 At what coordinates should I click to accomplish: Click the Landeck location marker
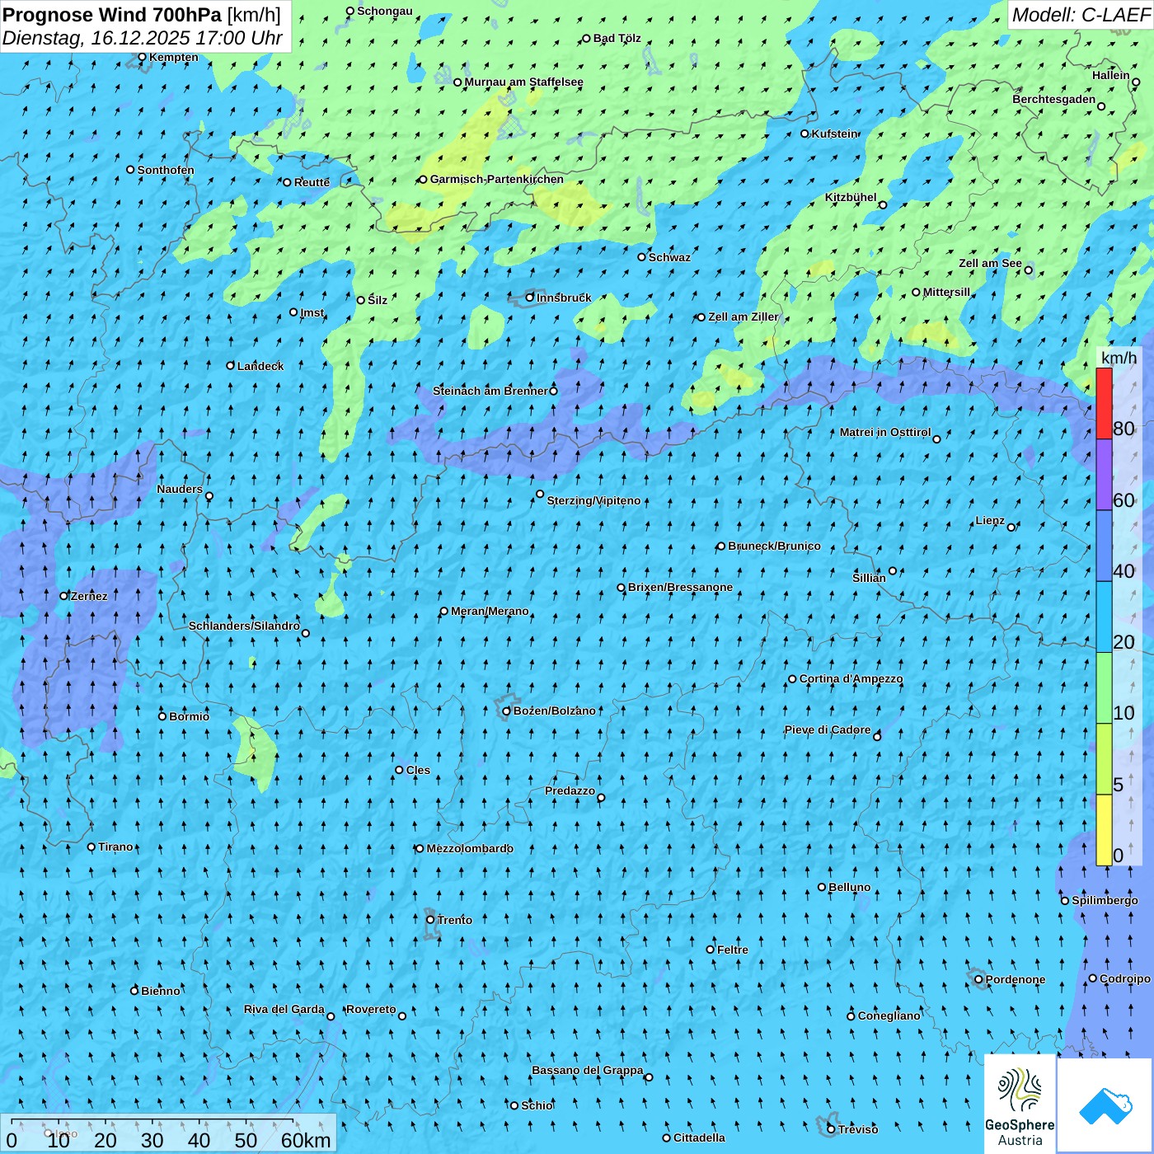tap(231, 366)
